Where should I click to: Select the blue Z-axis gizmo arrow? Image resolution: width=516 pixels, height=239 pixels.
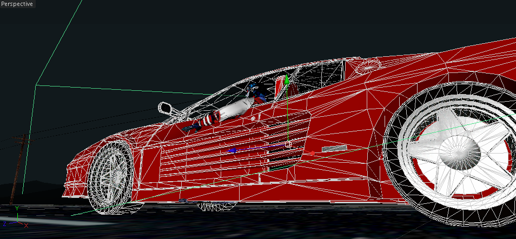coord(234,150)
